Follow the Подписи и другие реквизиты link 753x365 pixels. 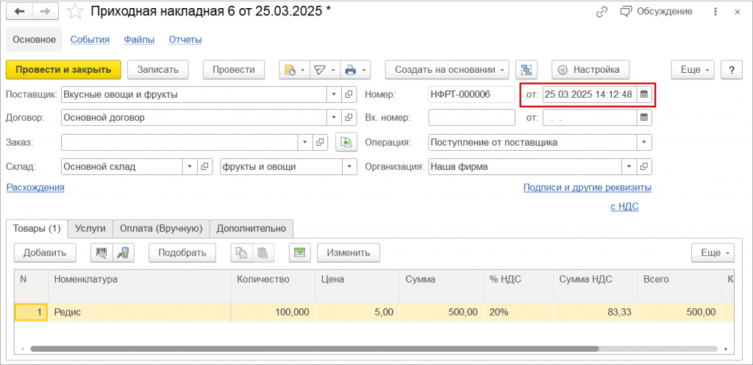point(587,188)
